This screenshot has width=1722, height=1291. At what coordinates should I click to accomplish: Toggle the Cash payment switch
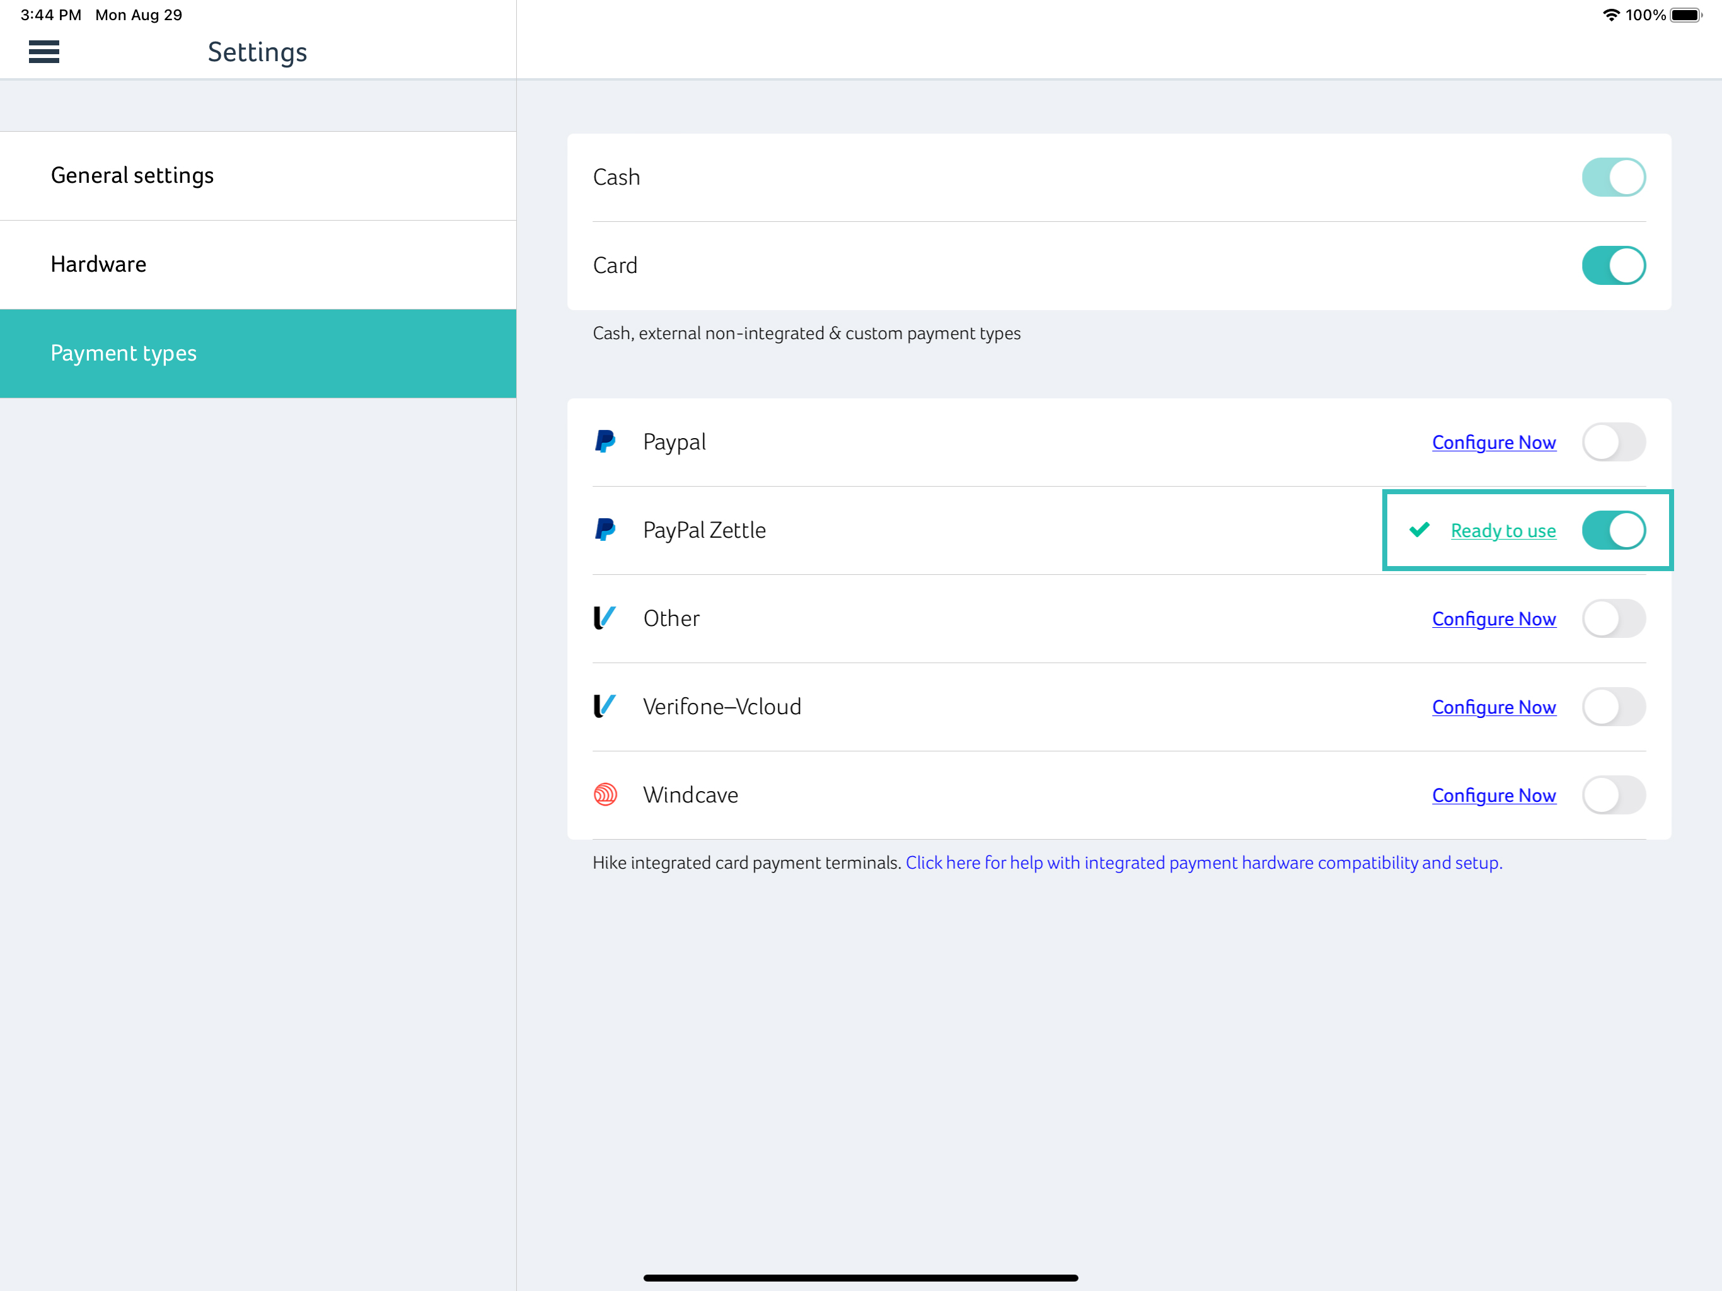tap(1613, 177)
